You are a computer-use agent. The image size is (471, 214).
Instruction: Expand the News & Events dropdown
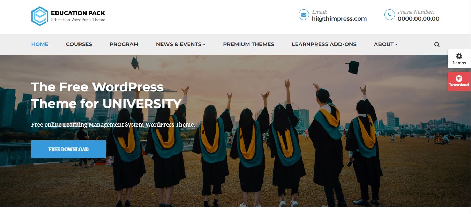point(181,44)
